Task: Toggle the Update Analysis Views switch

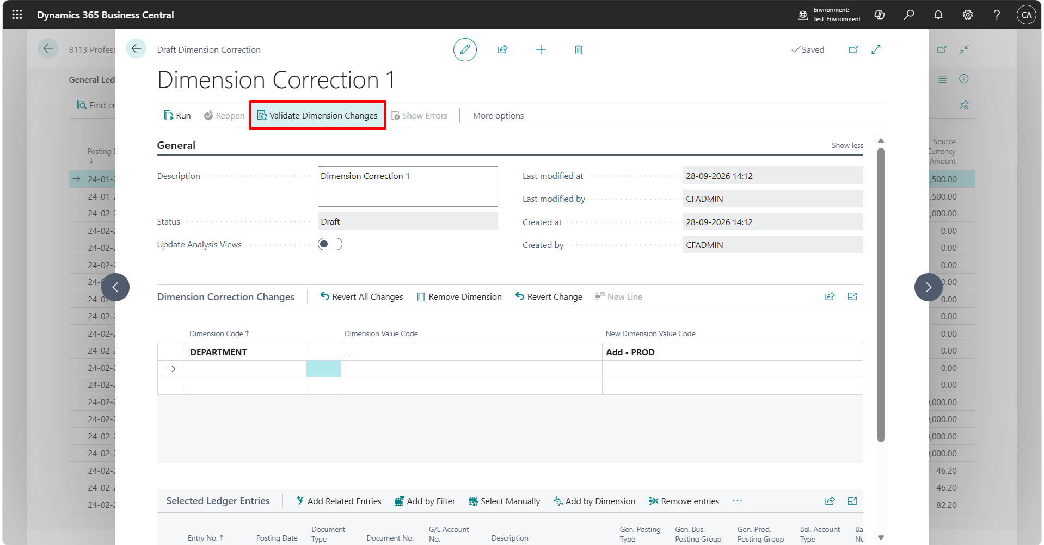Action: [330, 244]
